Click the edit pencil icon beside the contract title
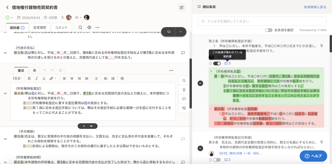The width and height of the screenshot is (332, 164). coord(181,7)
